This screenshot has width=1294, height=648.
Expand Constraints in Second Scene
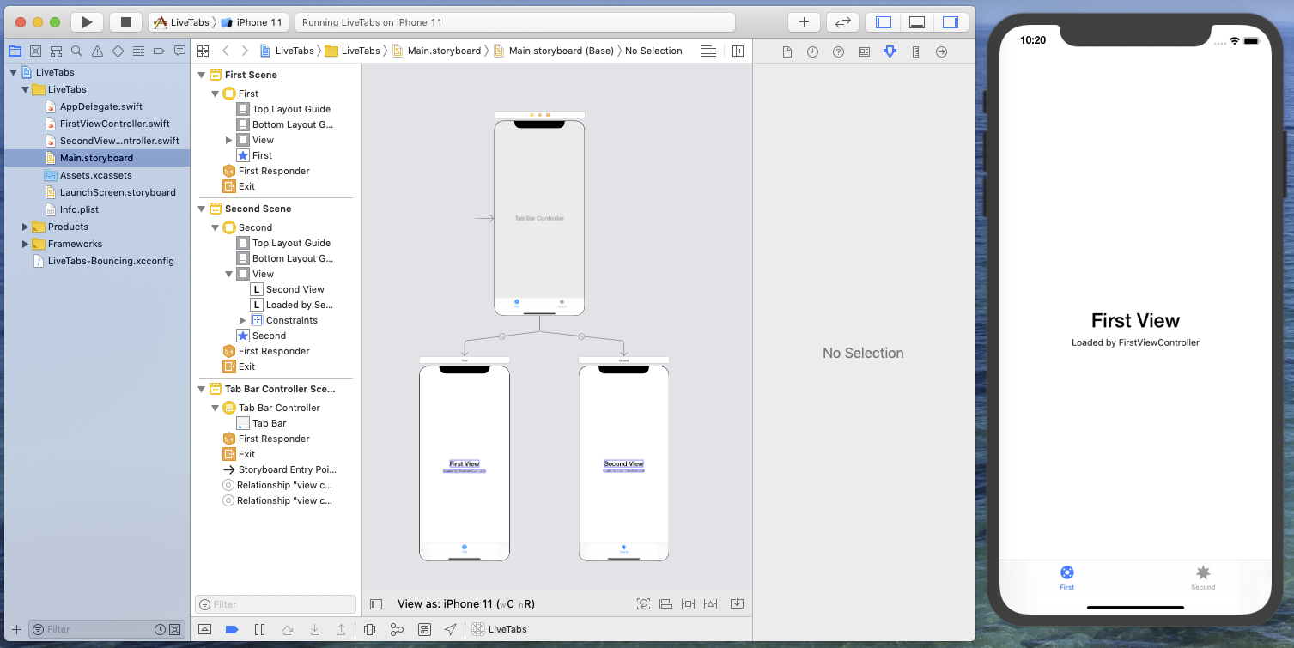coord(243,320)
